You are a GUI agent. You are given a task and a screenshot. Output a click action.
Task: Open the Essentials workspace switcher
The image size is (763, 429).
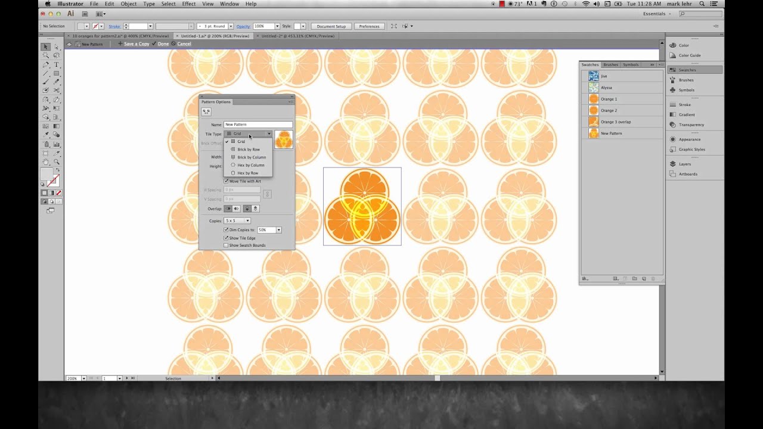click(x=658, y=13)
